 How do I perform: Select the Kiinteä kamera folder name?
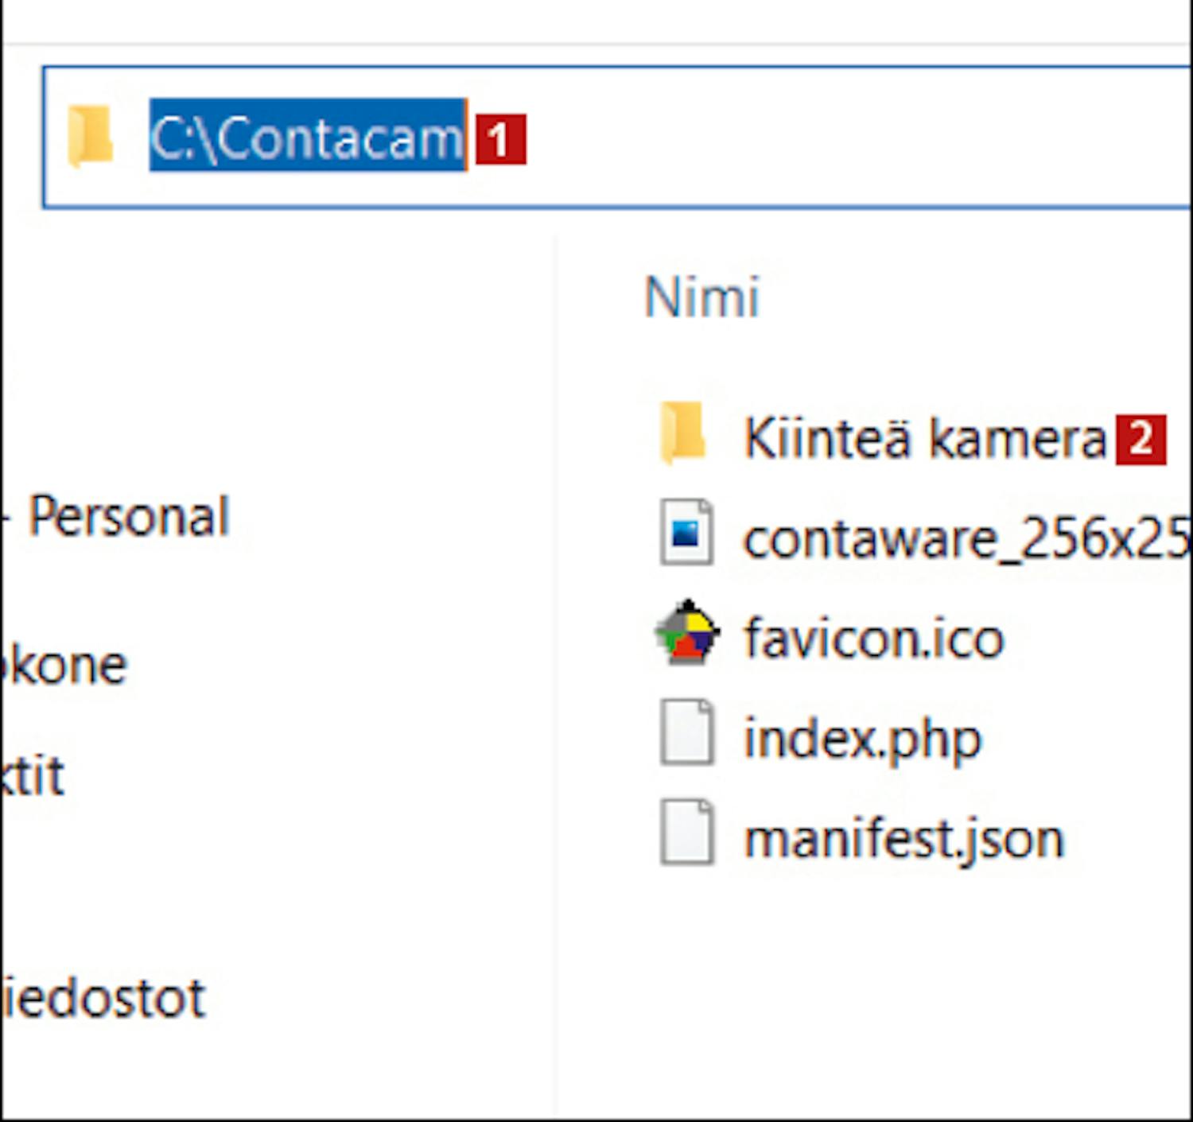[924, 438]
